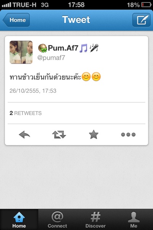Tap the battery indicator in status bar
153x230 pixels.
(x=146, y=5)
